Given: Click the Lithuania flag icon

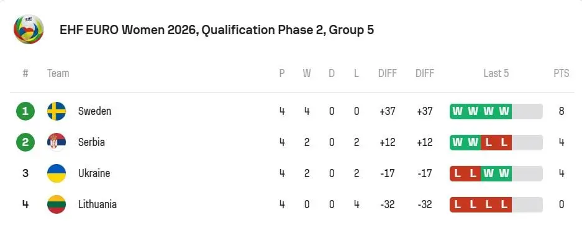Looking at the screenshot, I should point(57,204).
